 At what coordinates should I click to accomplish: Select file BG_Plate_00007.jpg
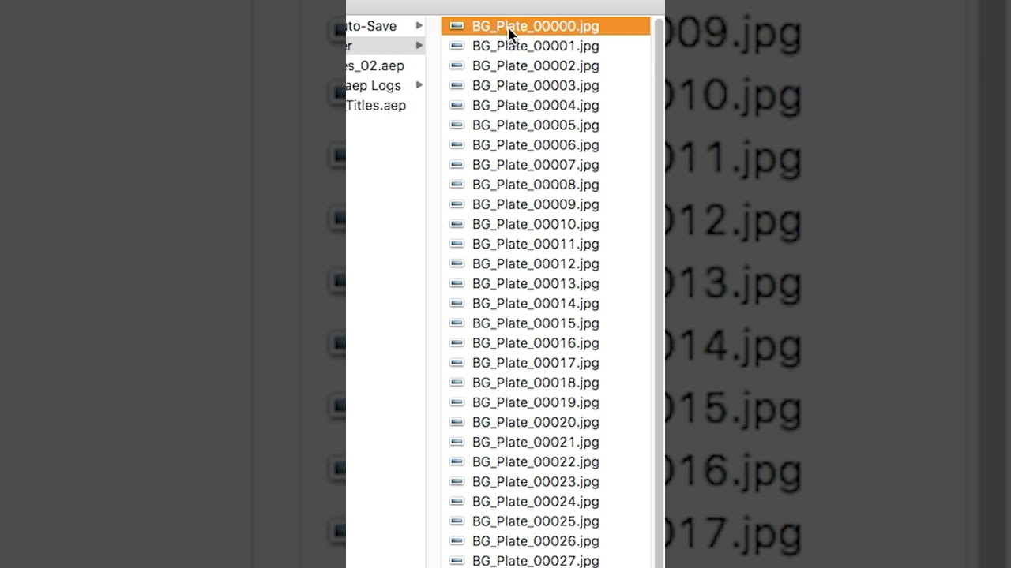tap(546, 165)
